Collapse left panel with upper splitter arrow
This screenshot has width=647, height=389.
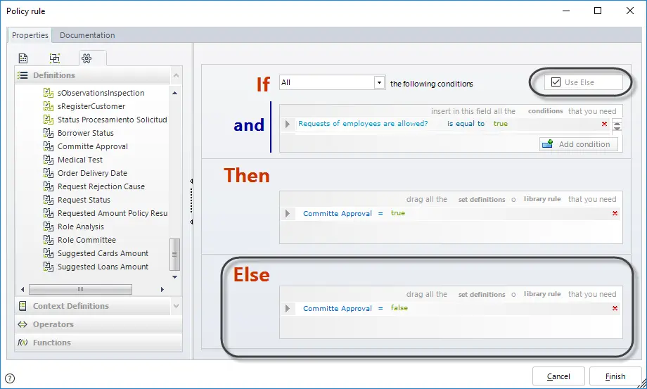click(191, 181)
